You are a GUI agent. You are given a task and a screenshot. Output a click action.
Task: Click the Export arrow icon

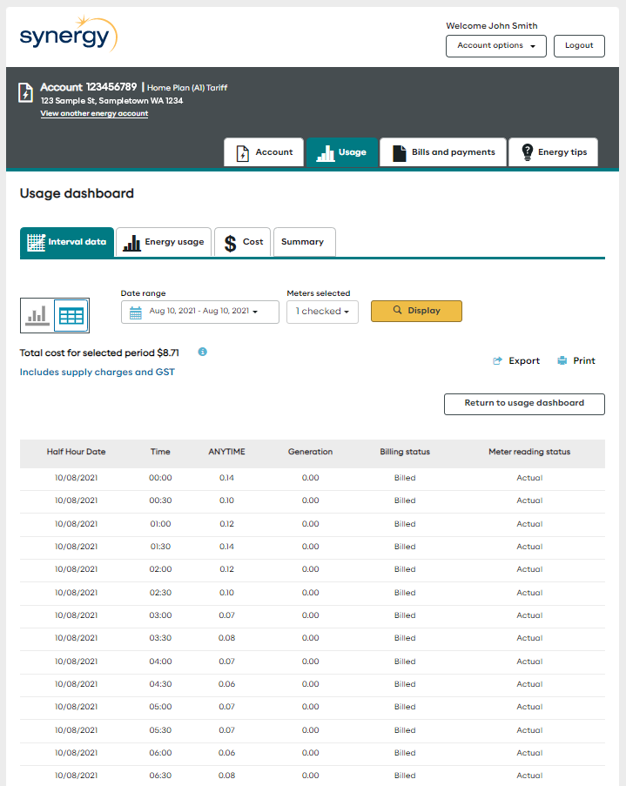click(x=497, y=361)
